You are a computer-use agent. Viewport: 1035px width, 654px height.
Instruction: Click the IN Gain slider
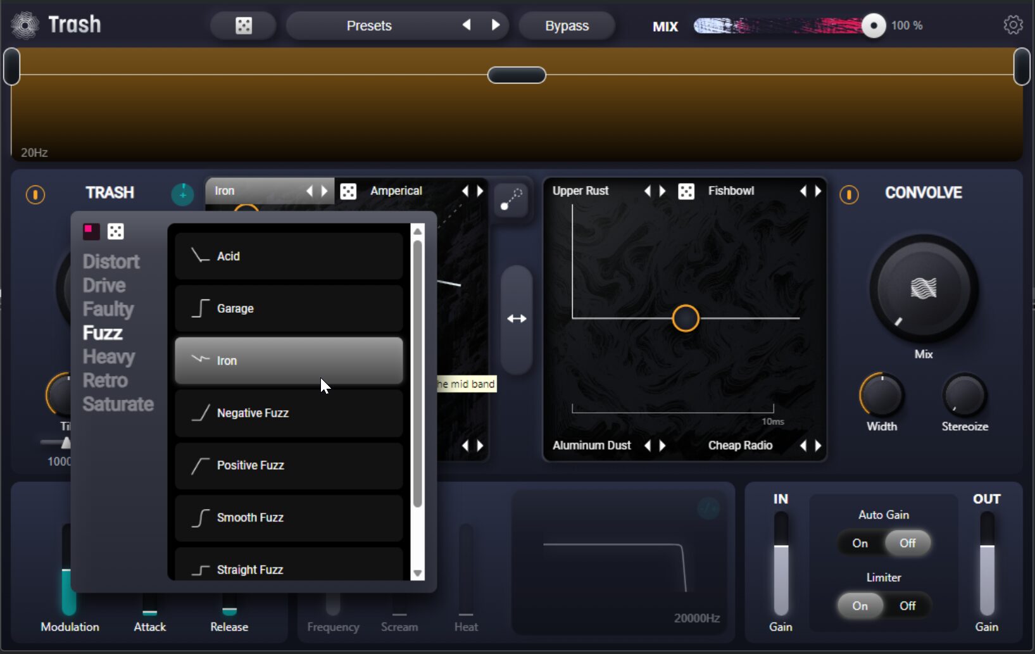(x=781, y=563)
